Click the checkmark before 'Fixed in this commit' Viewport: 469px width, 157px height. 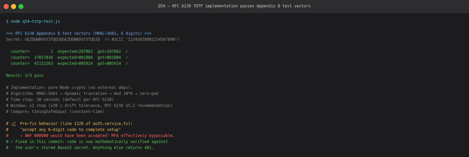point(12,142)
